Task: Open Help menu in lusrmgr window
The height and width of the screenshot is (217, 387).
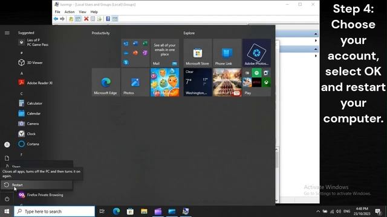Action: click(x=94, y=12)
